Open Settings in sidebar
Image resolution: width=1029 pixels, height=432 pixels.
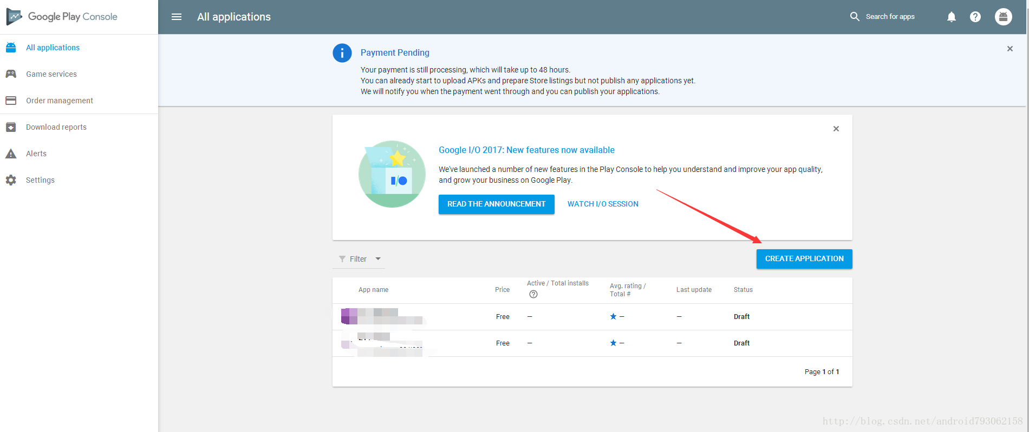pos(40,180)
